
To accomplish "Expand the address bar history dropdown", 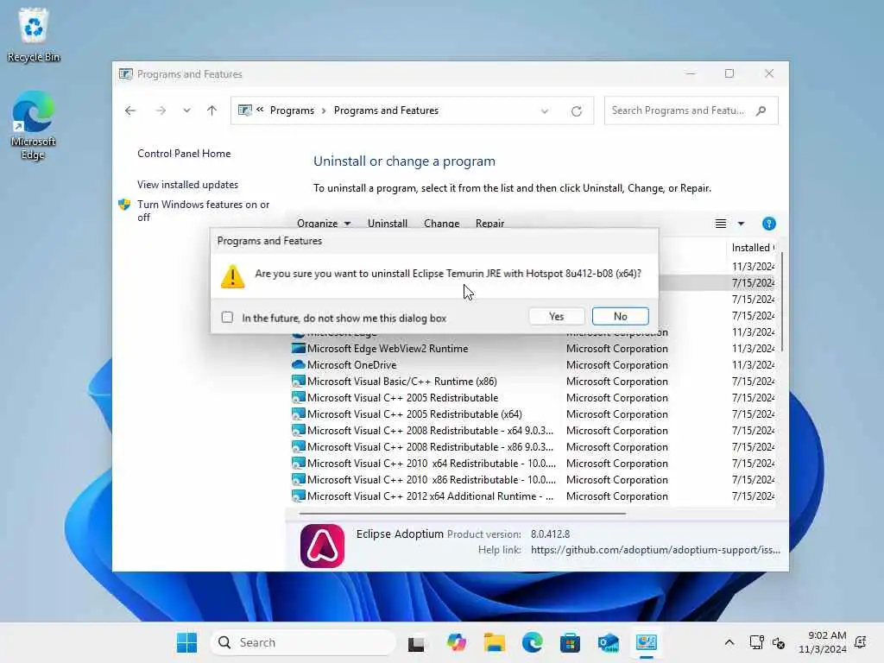I will pos(545,111).
